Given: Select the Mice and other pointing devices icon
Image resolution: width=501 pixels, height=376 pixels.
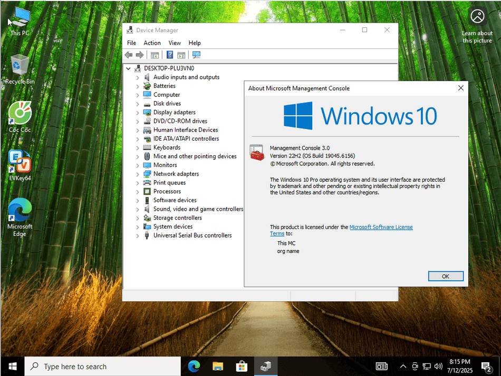Looking at the screenshot, I should (147, 156).
